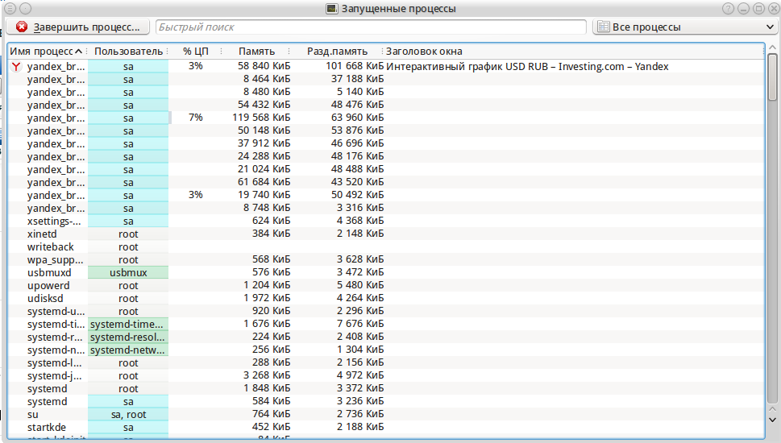Select the systemd-u... process
The width and height of the screenshot is (781, 443).
click(x=386, y=312)
